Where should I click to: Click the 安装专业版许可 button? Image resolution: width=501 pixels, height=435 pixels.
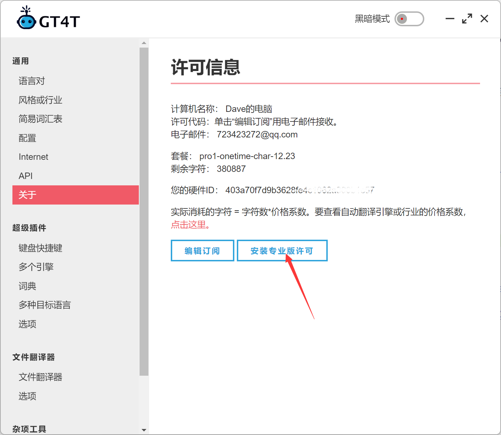pos(282,251)
